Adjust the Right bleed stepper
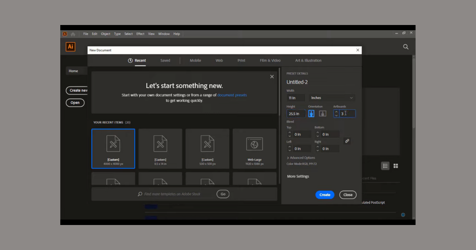 tap(318, 149)
